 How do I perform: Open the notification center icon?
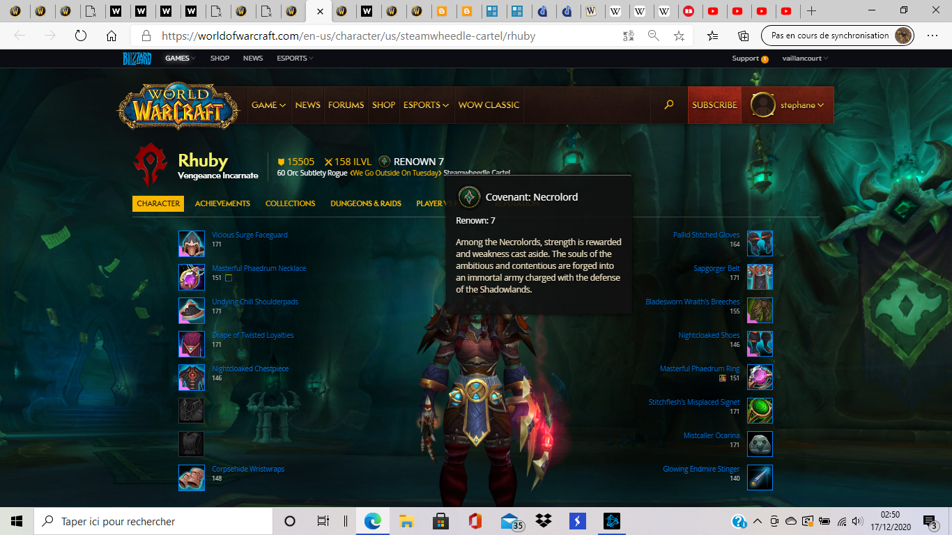930,521
